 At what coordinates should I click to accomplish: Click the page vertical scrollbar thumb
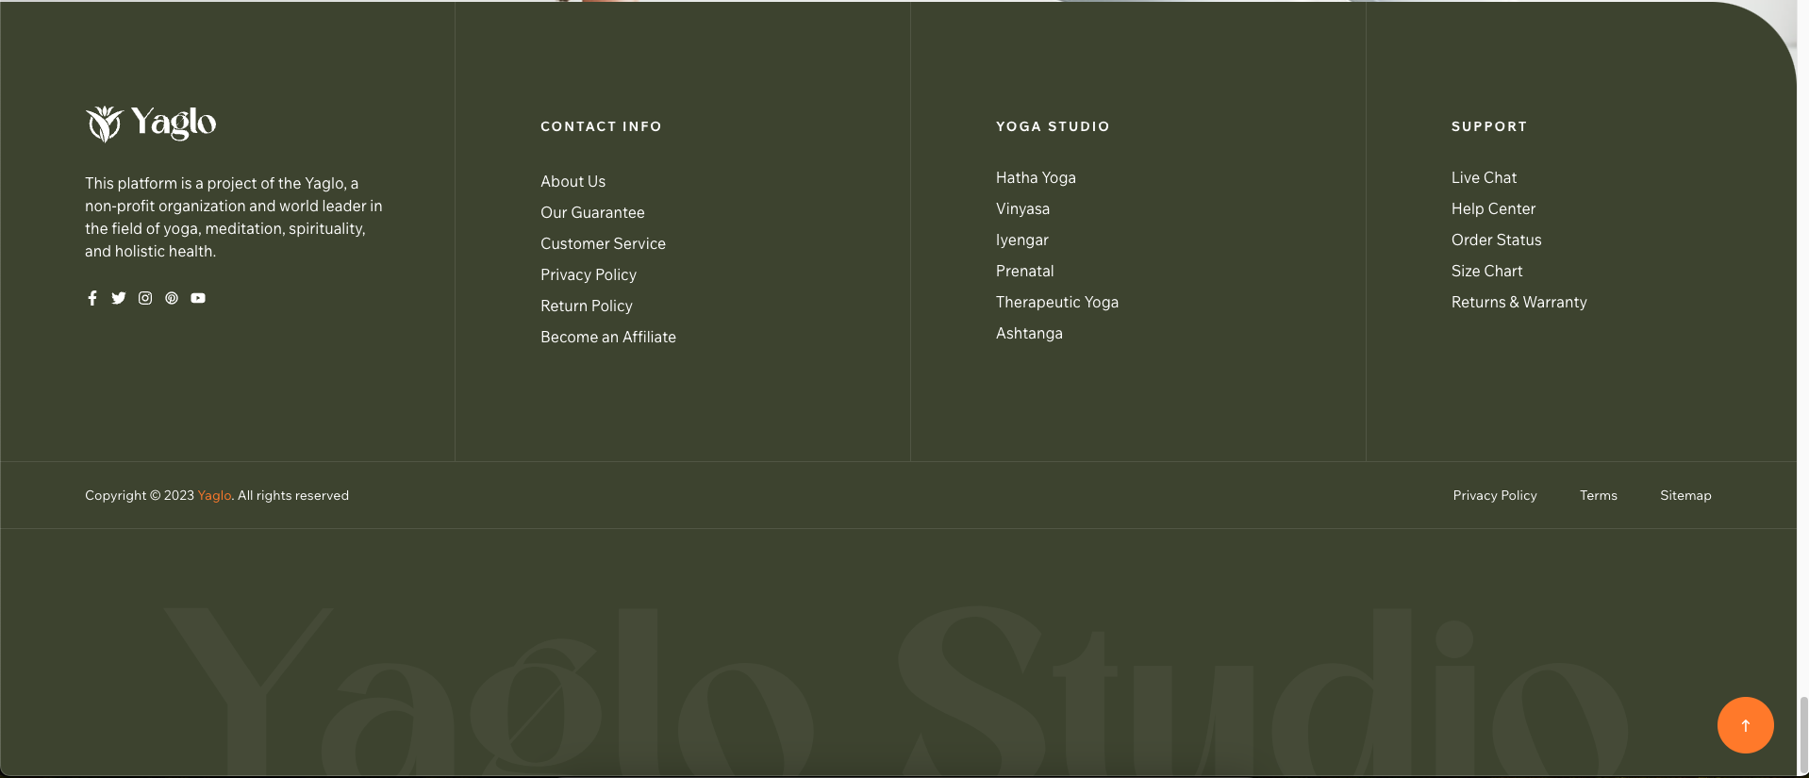pyautogui.click(x=1803, y=736)
